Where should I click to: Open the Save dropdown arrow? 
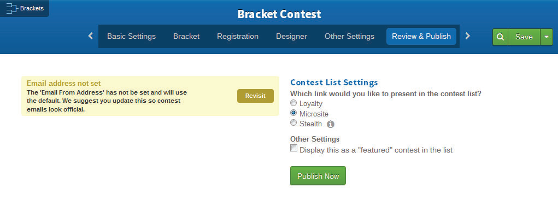click(x=547, y=37)
